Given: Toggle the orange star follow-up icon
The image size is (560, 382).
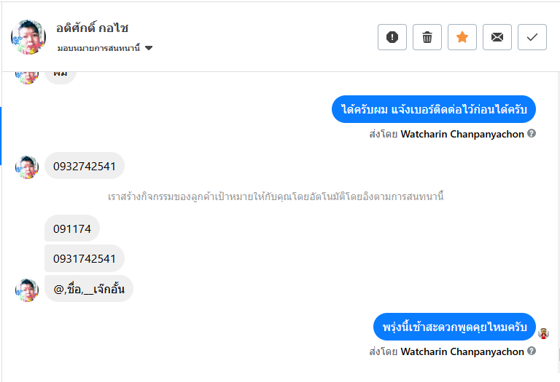Looking at the screenshot, I should click(x=462, y=37).
